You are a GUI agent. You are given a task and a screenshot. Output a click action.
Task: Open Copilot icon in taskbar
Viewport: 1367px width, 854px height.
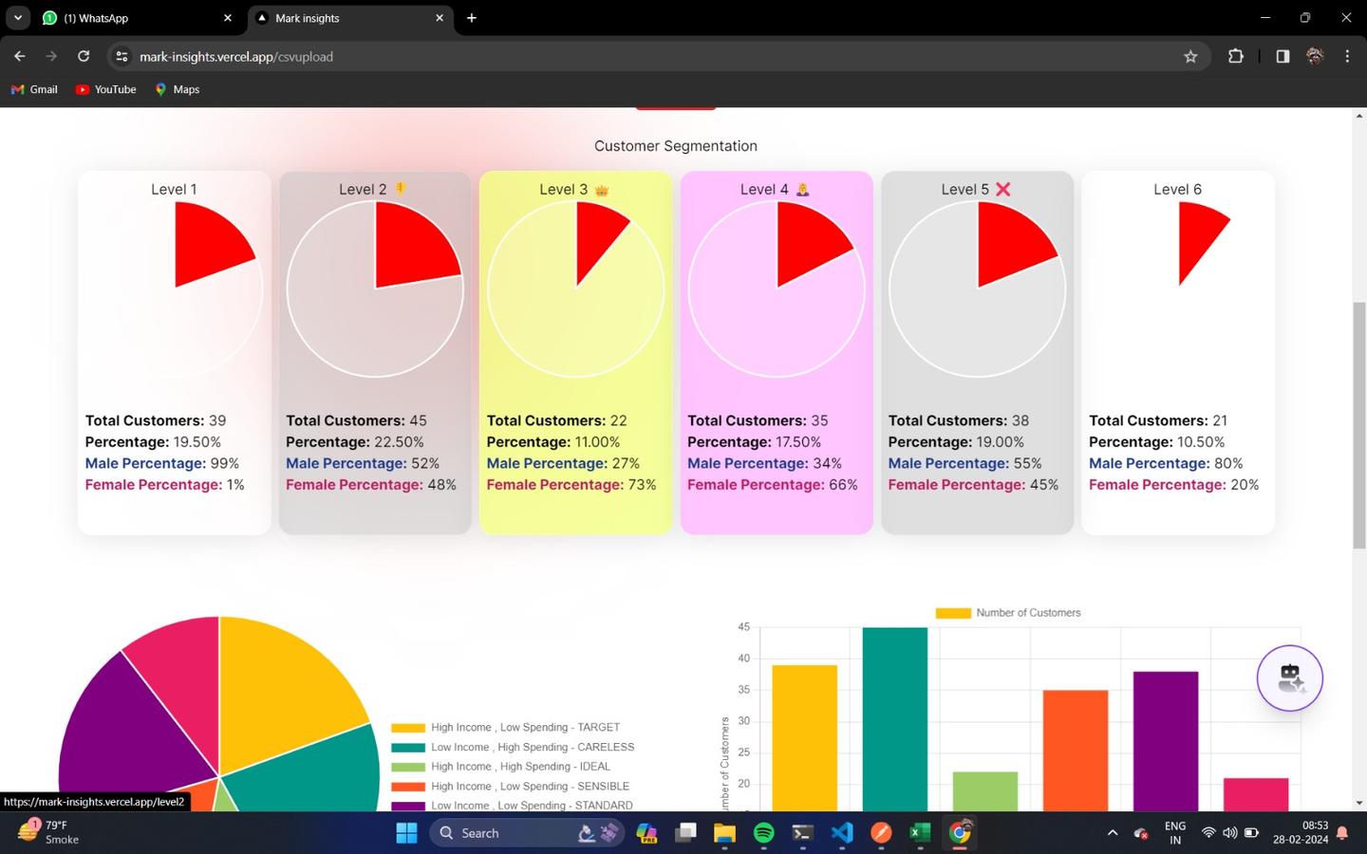coord(647,833)
